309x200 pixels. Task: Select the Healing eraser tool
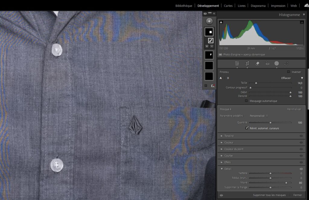[257, 63]
